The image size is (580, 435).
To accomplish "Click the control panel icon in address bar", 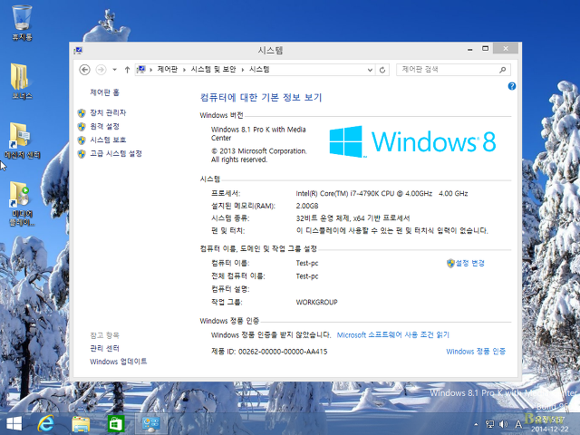I will click(141, 69).
